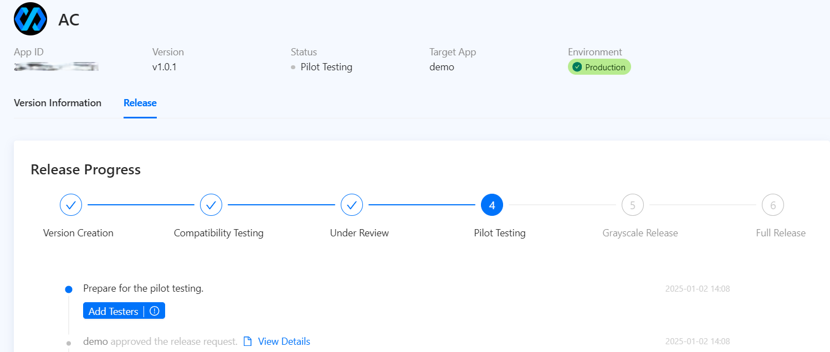Switch to the Version Information tab

58,103
